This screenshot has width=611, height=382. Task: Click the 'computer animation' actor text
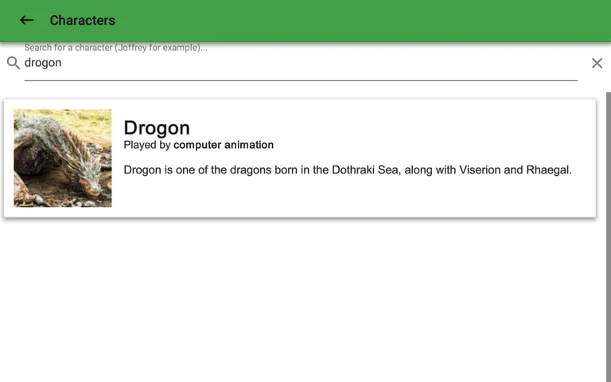(x=224, y=145)
